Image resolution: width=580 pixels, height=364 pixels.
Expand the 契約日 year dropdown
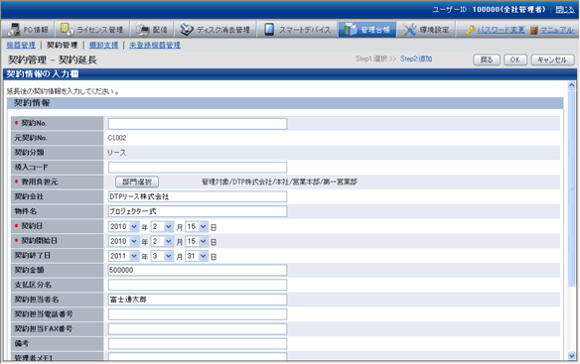click(x=134, y=226)
